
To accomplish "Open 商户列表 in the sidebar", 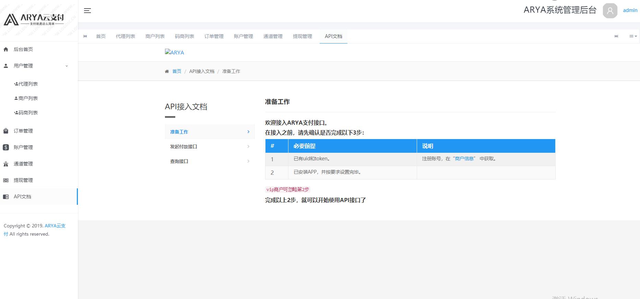I will click(x=28, y=98).
